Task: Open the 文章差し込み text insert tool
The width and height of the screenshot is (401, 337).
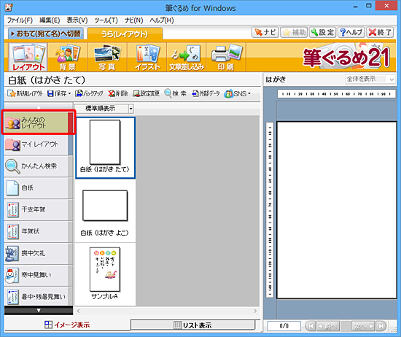Action: coord(187,57)
